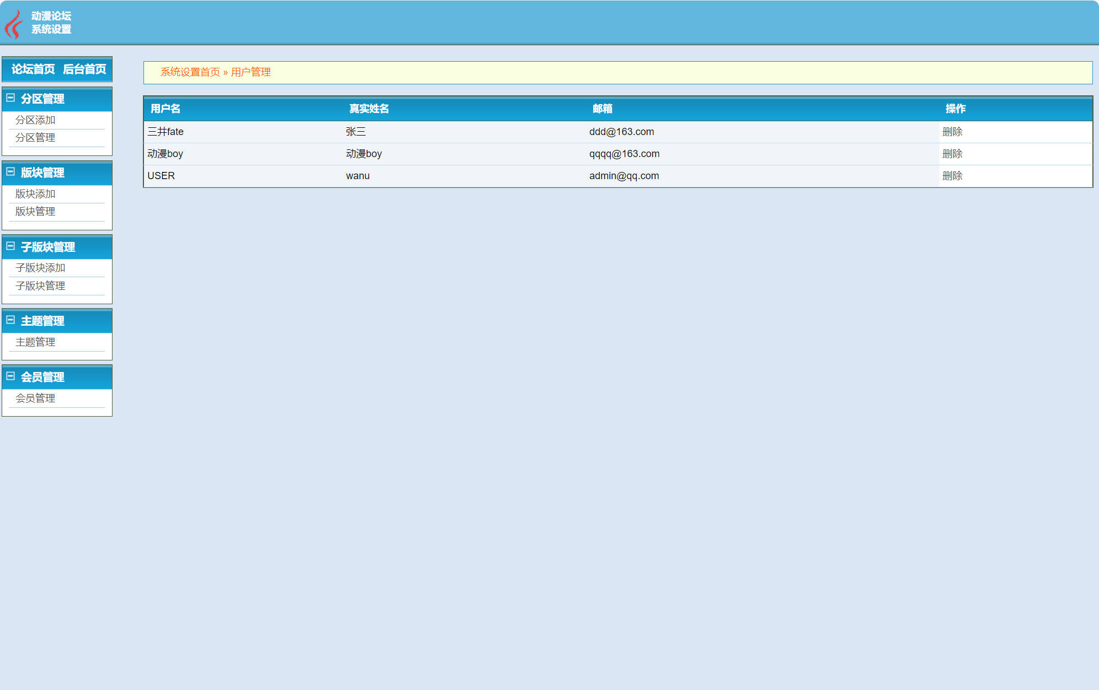Image resolution: width=1099 pixels, height=690 pixels.
Task: Open 子版块添加 page
Action: (x=40, y=268)
